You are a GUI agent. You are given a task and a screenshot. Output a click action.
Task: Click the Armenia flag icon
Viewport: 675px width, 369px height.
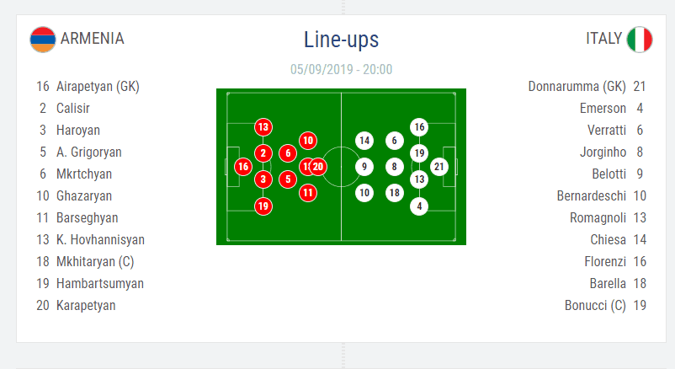pyautogui.click(x=43, y=40)
